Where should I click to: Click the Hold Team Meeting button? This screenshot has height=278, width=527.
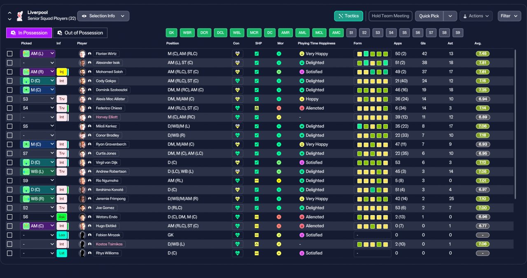point(390,16)
